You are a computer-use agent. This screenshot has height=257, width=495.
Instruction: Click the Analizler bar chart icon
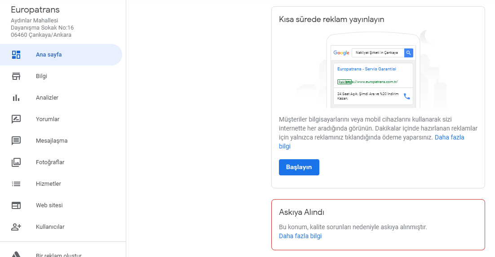(x=16, y=98)
